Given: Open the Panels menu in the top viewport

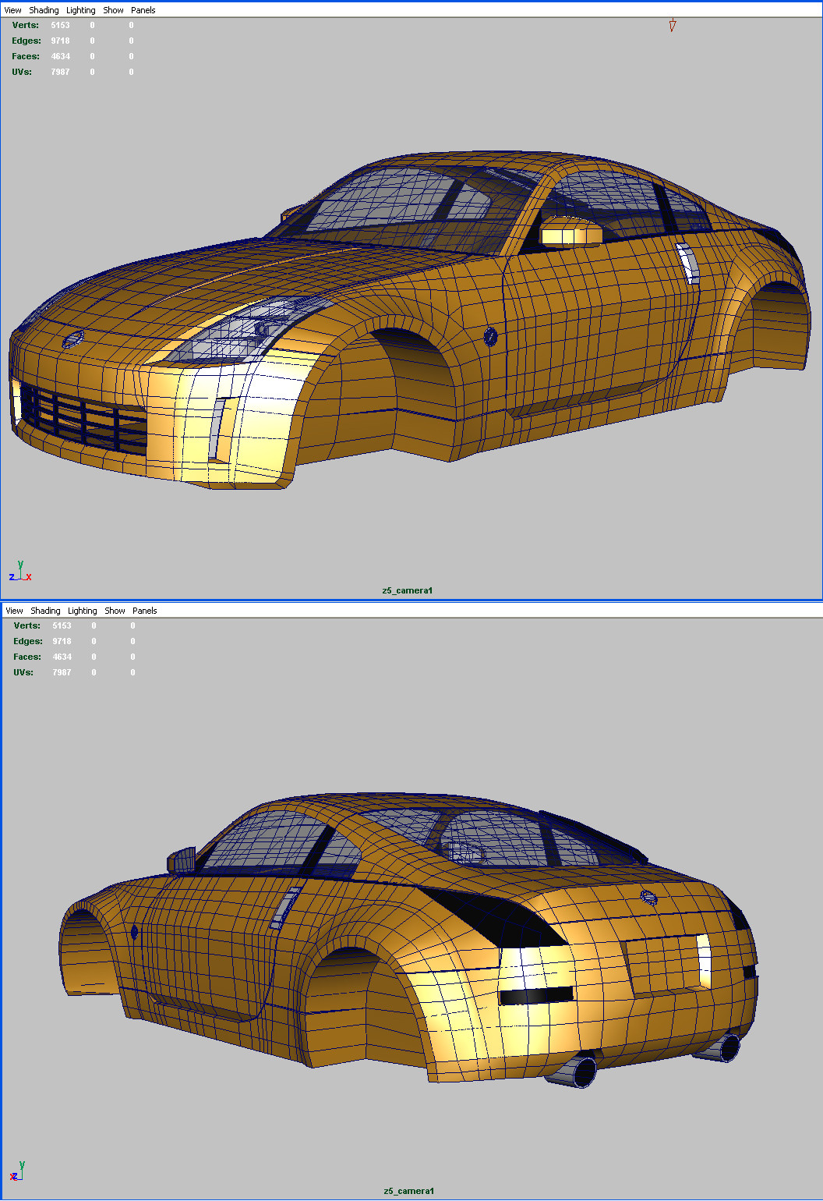Looking at the screenshot, I should [143, 10].
